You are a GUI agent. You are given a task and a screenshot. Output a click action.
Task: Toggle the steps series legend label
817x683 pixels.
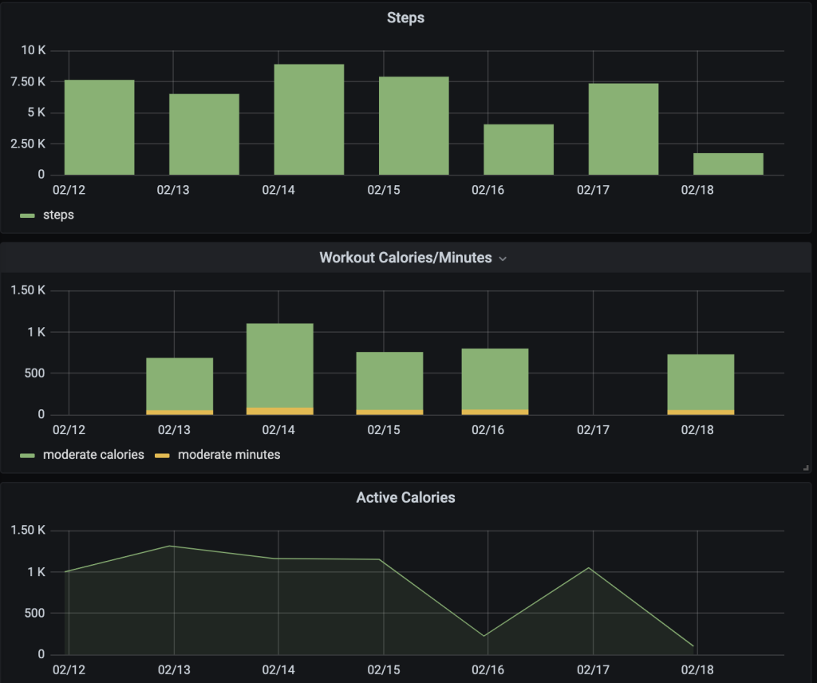[57, 215]
